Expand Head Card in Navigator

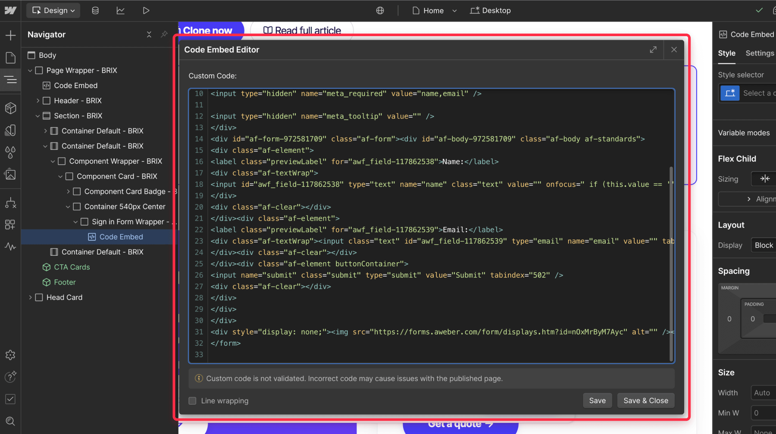point(30,297)
